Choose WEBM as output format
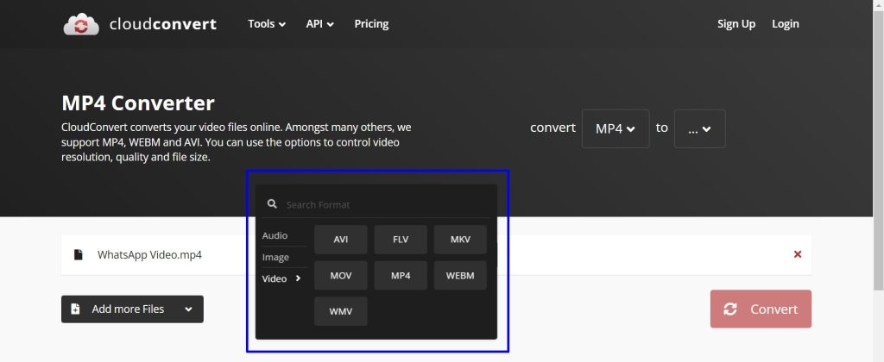 point(460,275)
